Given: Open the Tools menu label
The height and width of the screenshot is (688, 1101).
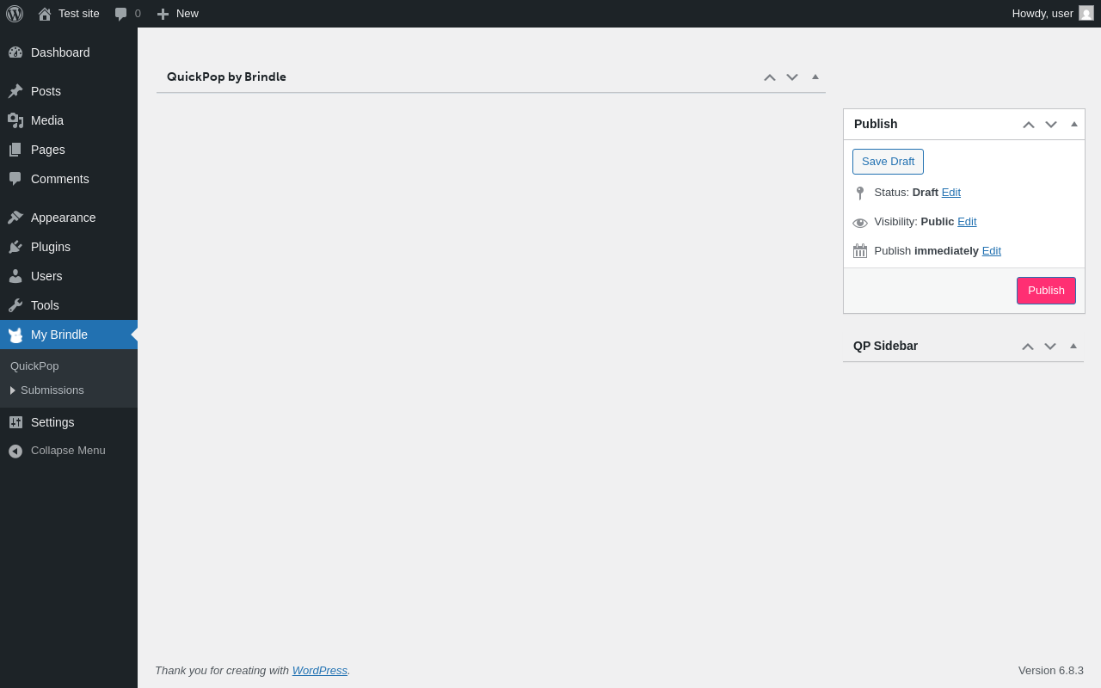Looking at the screenshot, I should pyautogui.click(x=45, y=305).
